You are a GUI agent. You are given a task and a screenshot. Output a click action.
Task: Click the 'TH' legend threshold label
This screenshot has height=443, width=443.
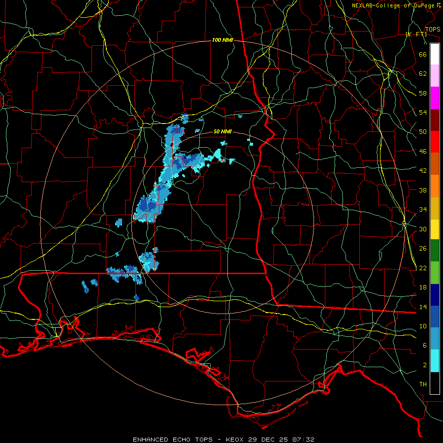point(423,384)
